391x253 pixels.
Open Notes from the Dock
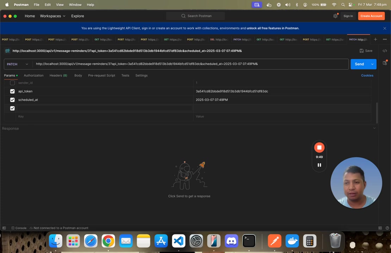click(143, 241)
